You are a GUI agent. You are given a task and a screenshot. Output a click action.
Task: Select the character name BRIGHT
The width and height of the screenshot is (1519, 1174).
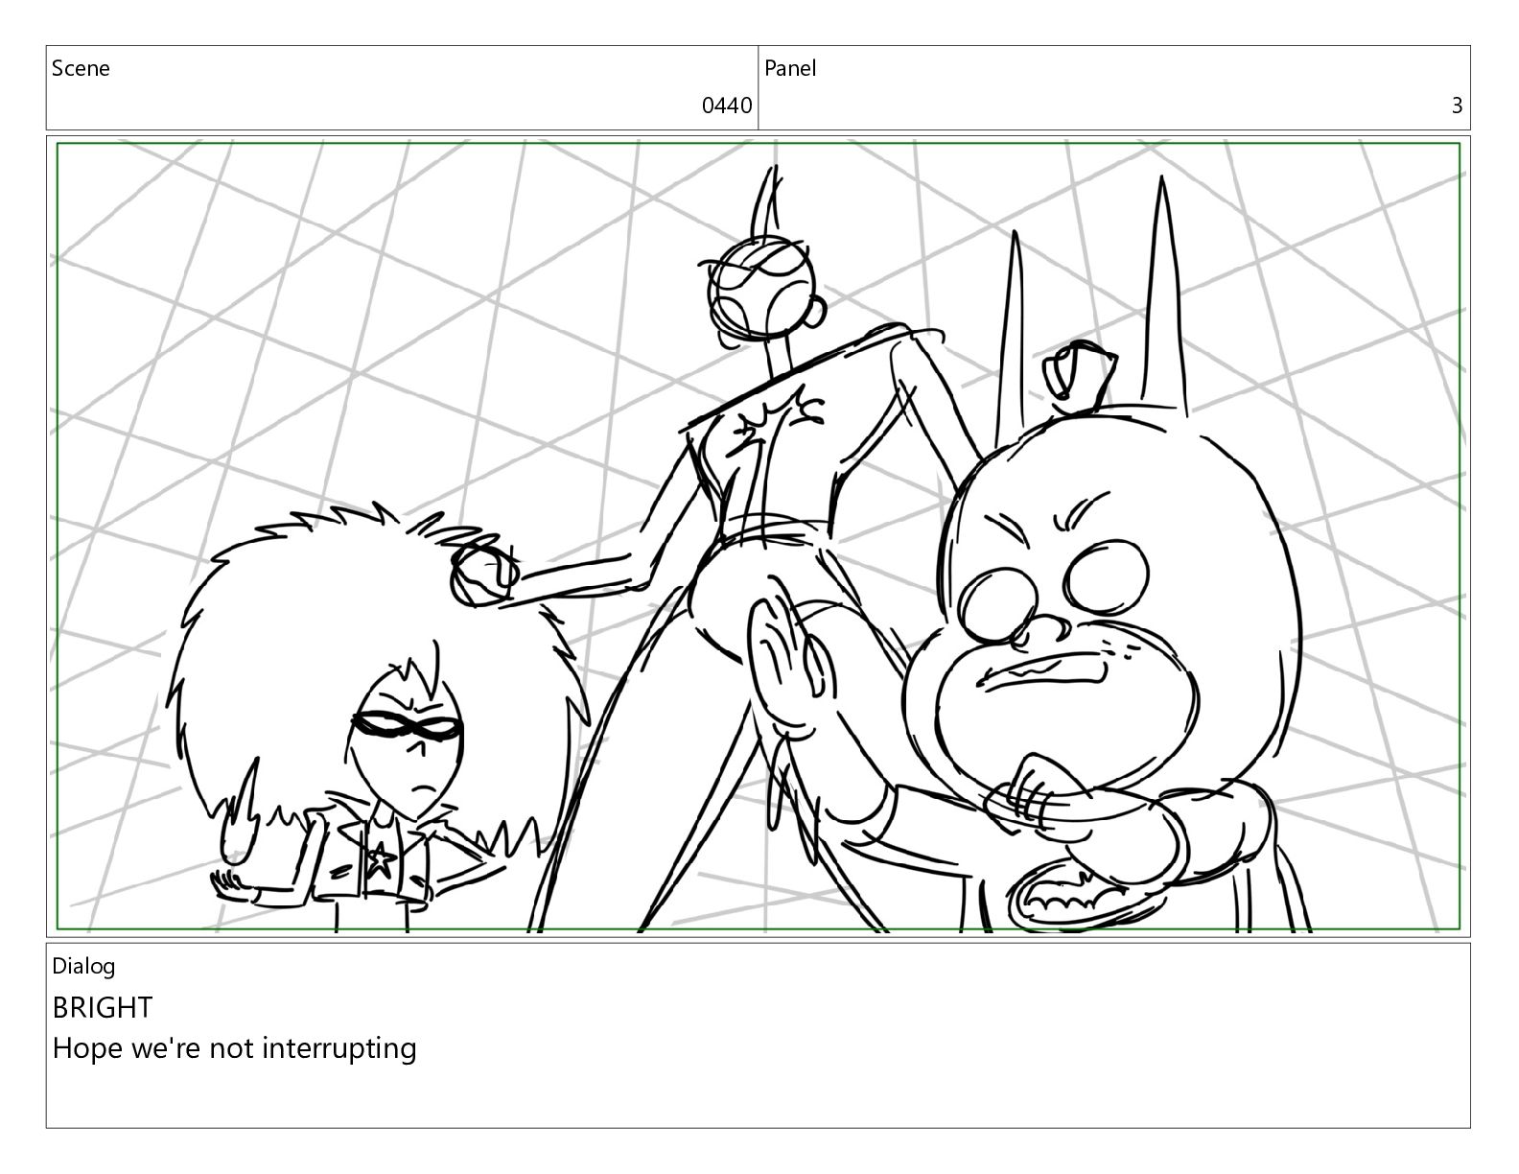pyautogui.click(x=103, y=1007)
